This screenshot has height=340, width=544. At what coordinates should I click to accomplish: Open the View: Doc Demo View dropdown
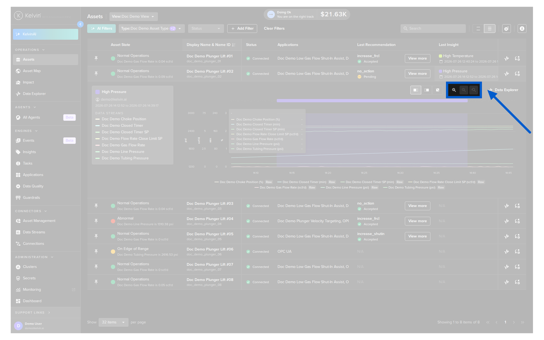133,16
